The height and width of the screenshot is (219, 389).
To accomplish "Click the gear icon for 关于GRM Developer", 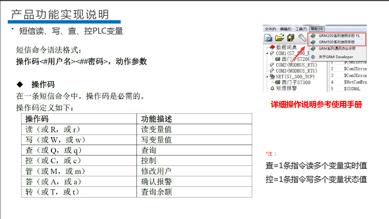I will point(313,57).
